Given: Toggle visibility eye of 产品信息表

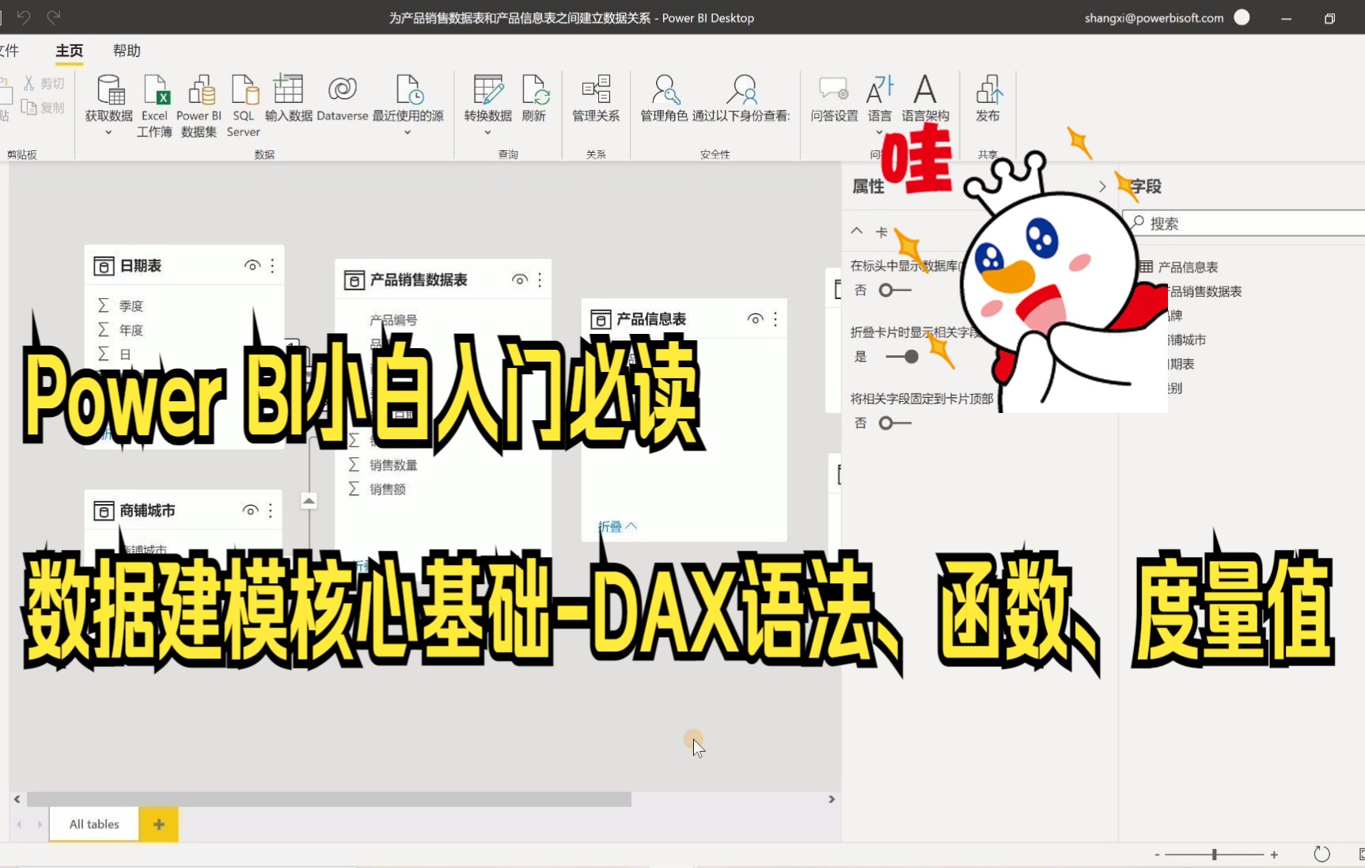Looking at the screenshot, I should 756,319.
